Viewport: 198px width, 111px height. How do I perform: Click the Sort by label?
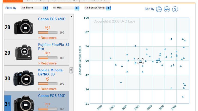(x=149, y=9)
